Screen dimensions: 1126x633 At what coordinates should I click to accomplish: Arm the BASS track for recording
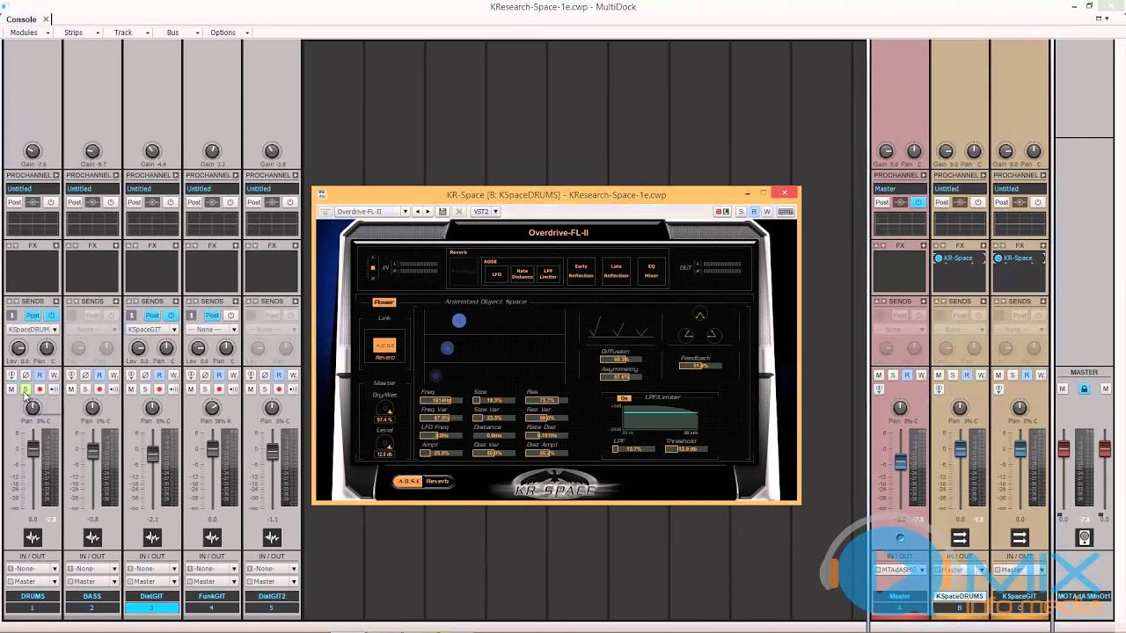coord(99,389)
